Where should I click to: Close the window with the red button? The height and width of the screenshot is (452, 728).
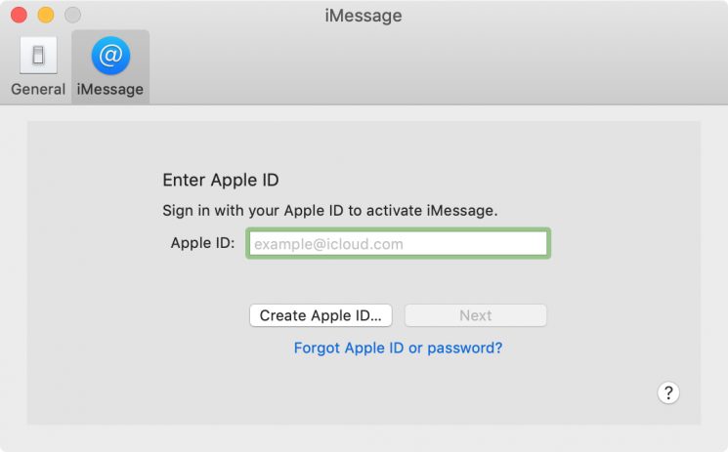(19, 16)
